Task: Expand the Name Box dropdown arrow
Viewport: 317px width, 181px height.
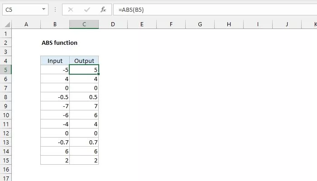Action: 43,9
